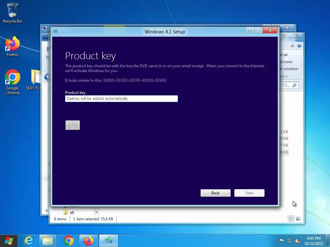Close the Windows 8.1 Setup window
Viewport: 330px width, 247px height.
click(x=270, y=31)
